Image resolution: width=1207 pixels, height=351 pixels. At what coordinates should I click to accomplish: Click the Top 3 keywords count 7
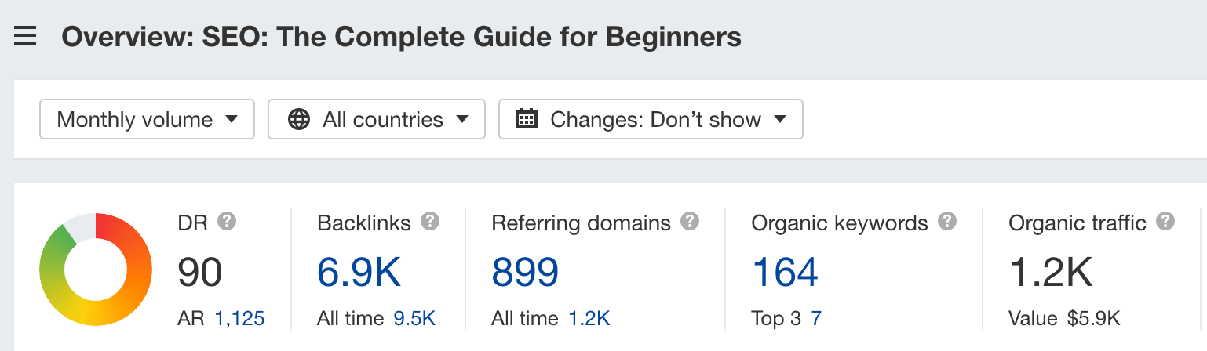pos(816,319)
